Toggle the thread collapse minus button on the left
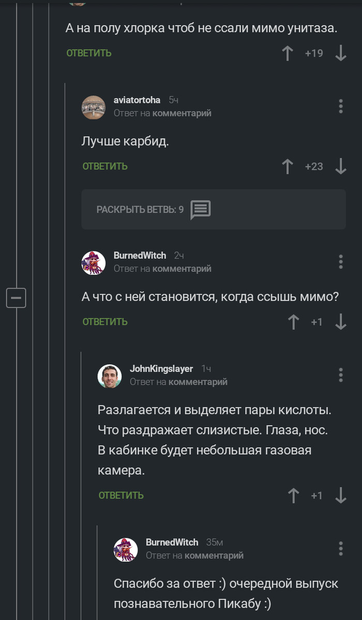 coord(16,298)
